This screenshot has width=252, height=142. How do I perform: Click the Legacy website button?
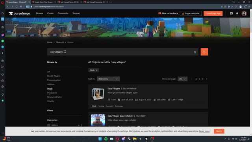coord(191,13)
